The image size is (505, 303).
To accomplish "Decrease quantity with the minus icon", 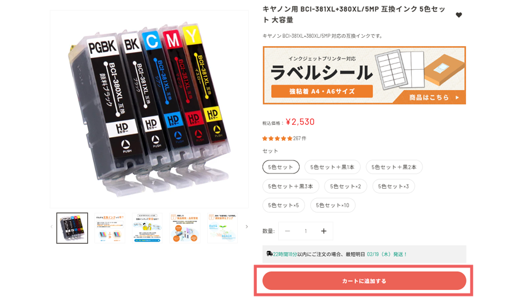I will coord(288,231).
